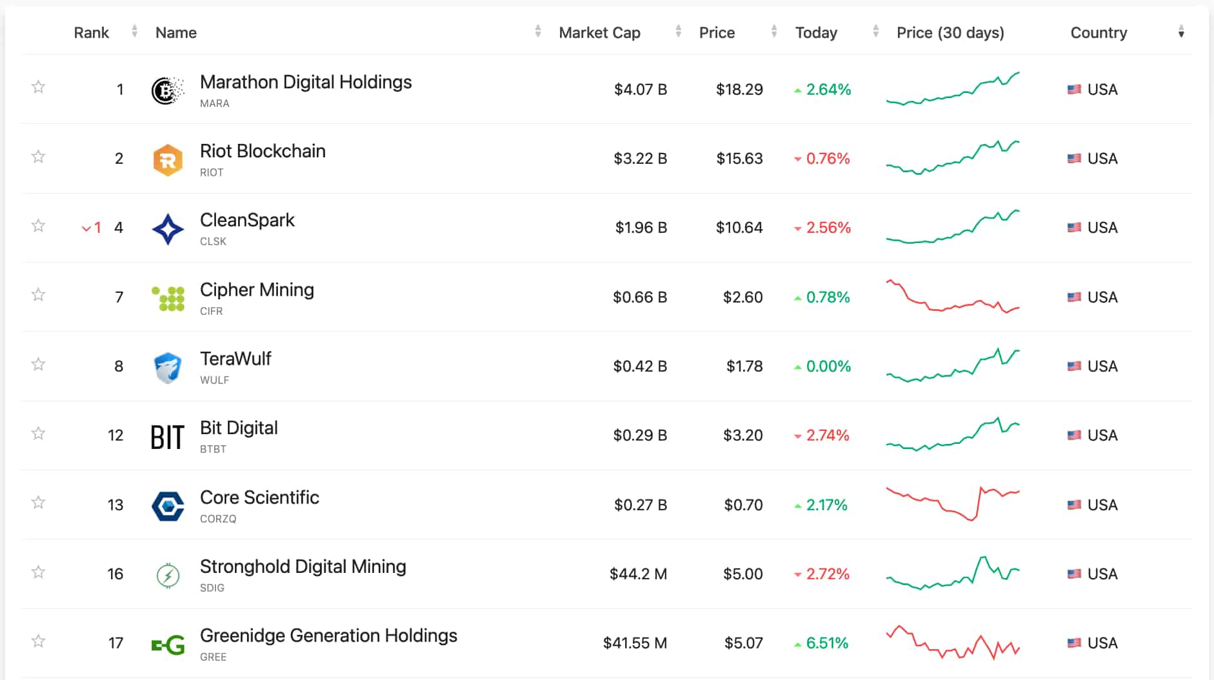Viewport: 1214px width, 680px height.
Task: Toggle the watchlist star for TeraWulf
Action: 38,363
